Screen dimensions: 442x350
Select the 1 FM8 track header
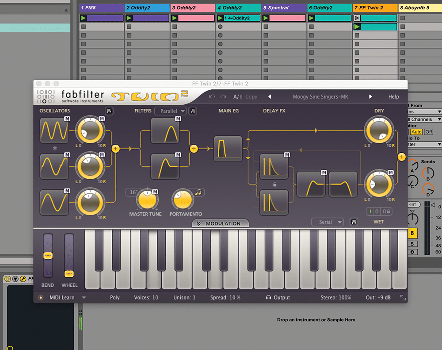[101, 8]
